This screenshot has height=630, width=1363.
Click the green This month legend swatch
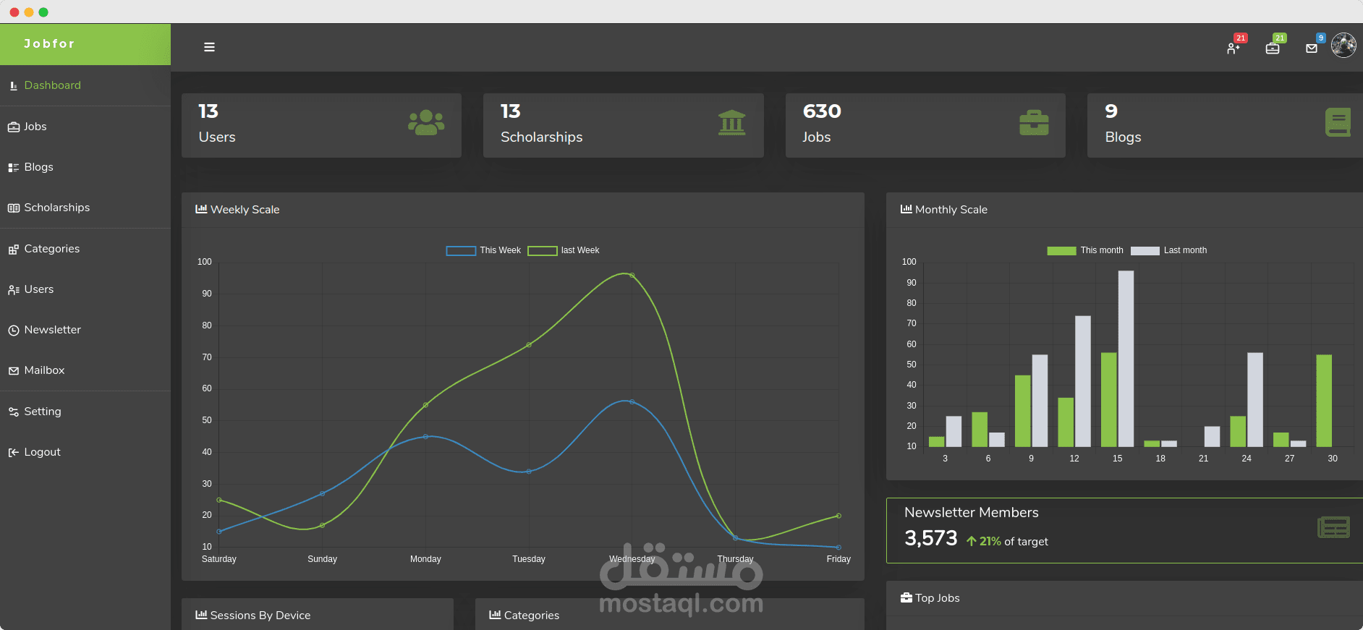(1061, 251)
